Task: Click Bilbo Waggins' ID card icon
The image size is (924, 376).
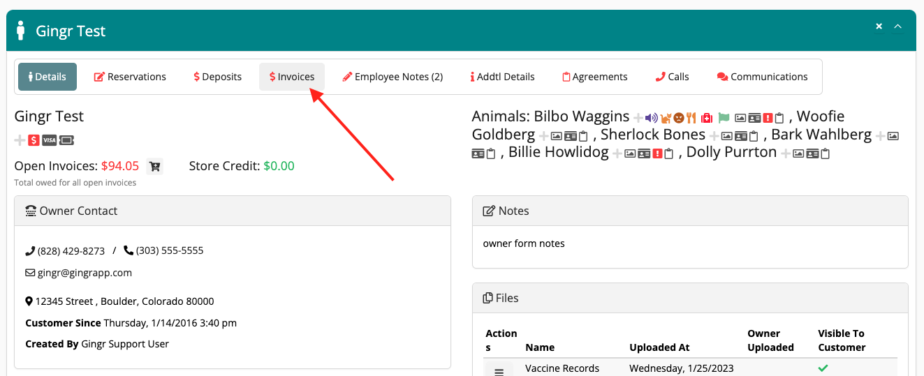Action: coord(754,118)
